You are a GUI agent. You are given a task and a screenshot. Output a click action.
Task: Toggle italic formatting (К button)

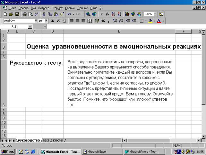click(58, 21)
